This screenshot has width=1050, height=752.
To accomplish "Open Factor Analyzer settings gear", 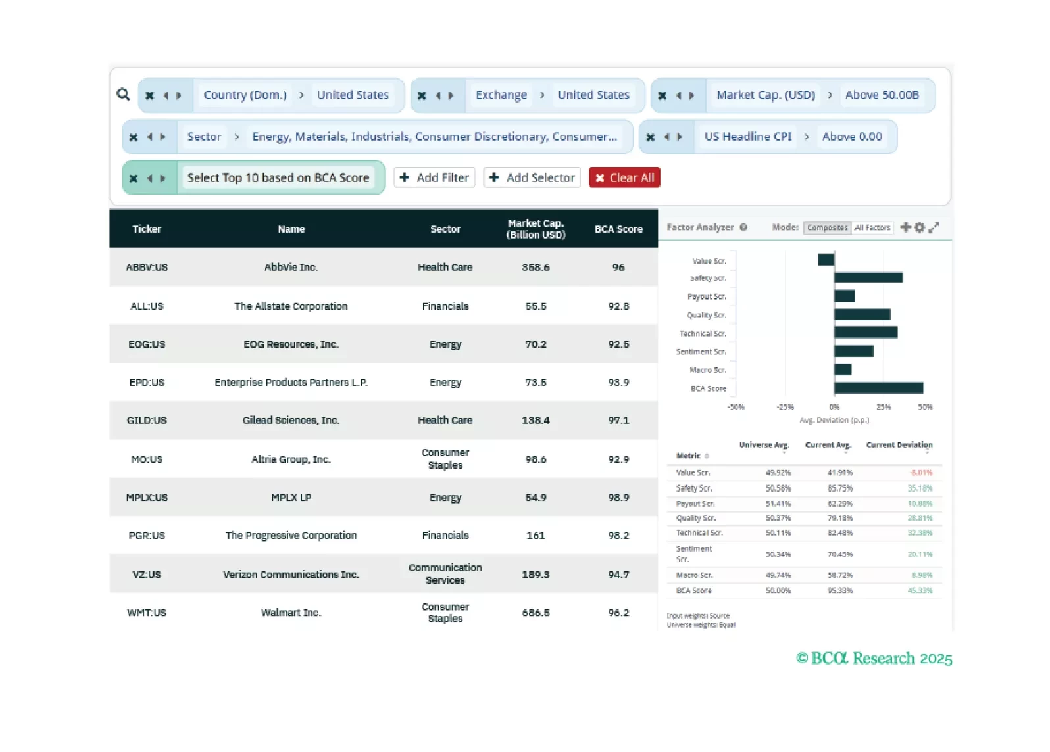I will click(920, 227).
